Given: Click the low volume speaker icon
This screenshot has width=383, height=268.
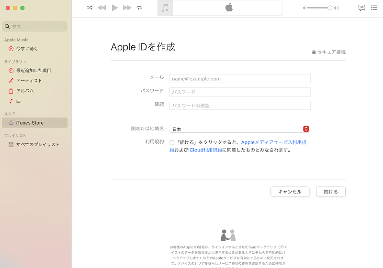Looking at the screenshot, I should coord(304,8).
